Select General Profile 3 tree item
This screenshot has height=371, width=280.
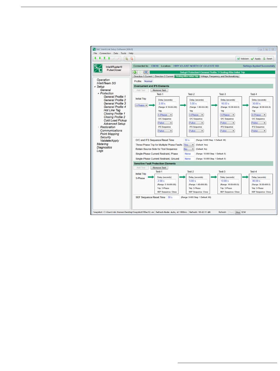(115, 104)
